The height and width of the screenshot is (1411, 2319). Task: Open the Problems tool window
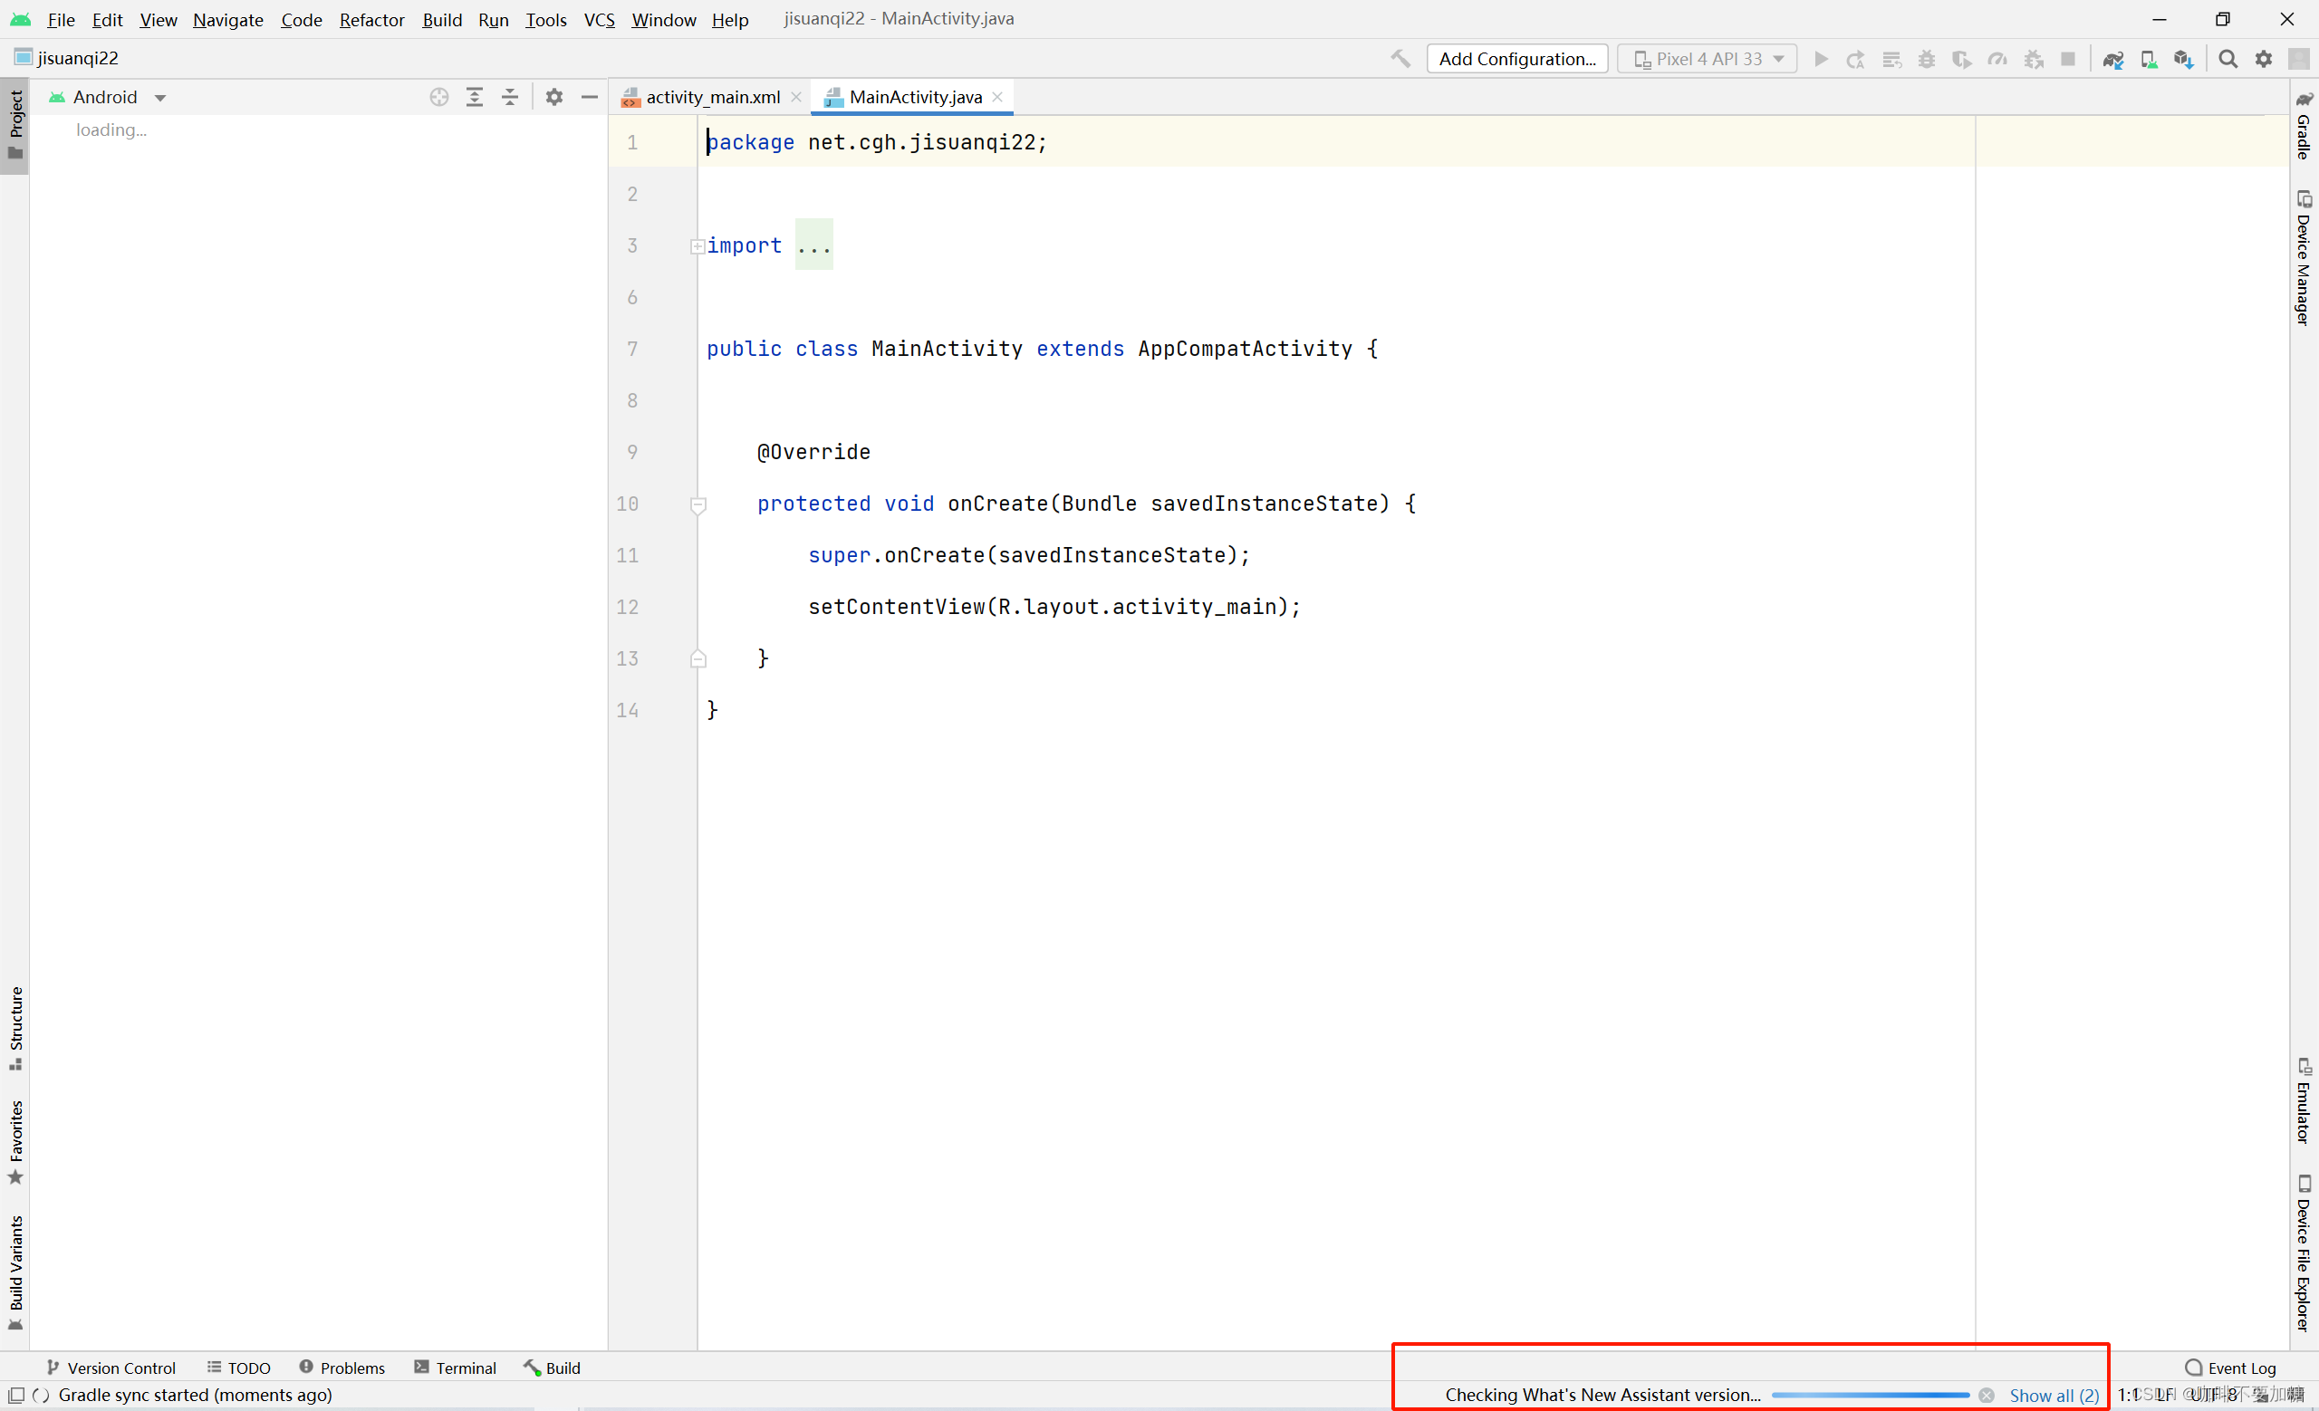[x=342, y=1368]
